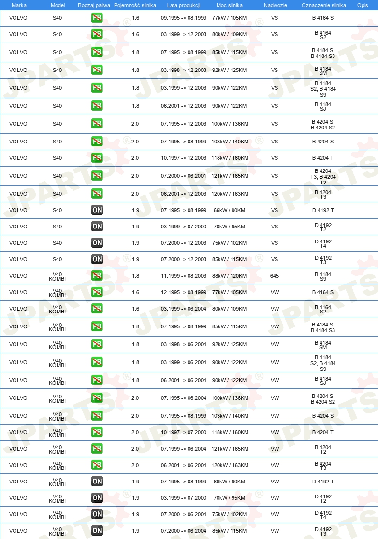This screenshot has width=378, height=539.
Task: Click production dates '10.1997 -> 07.2000'
Action: [x=184, y=432]
